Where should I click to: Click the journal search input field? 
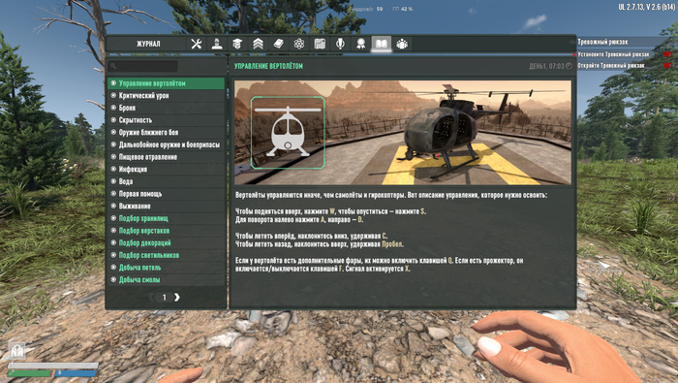tap(143, 66)
